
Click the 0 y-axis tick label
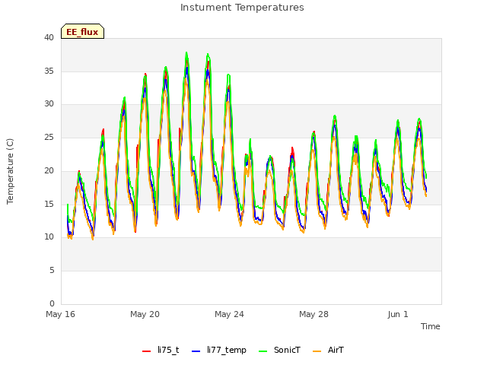point(52,304)
